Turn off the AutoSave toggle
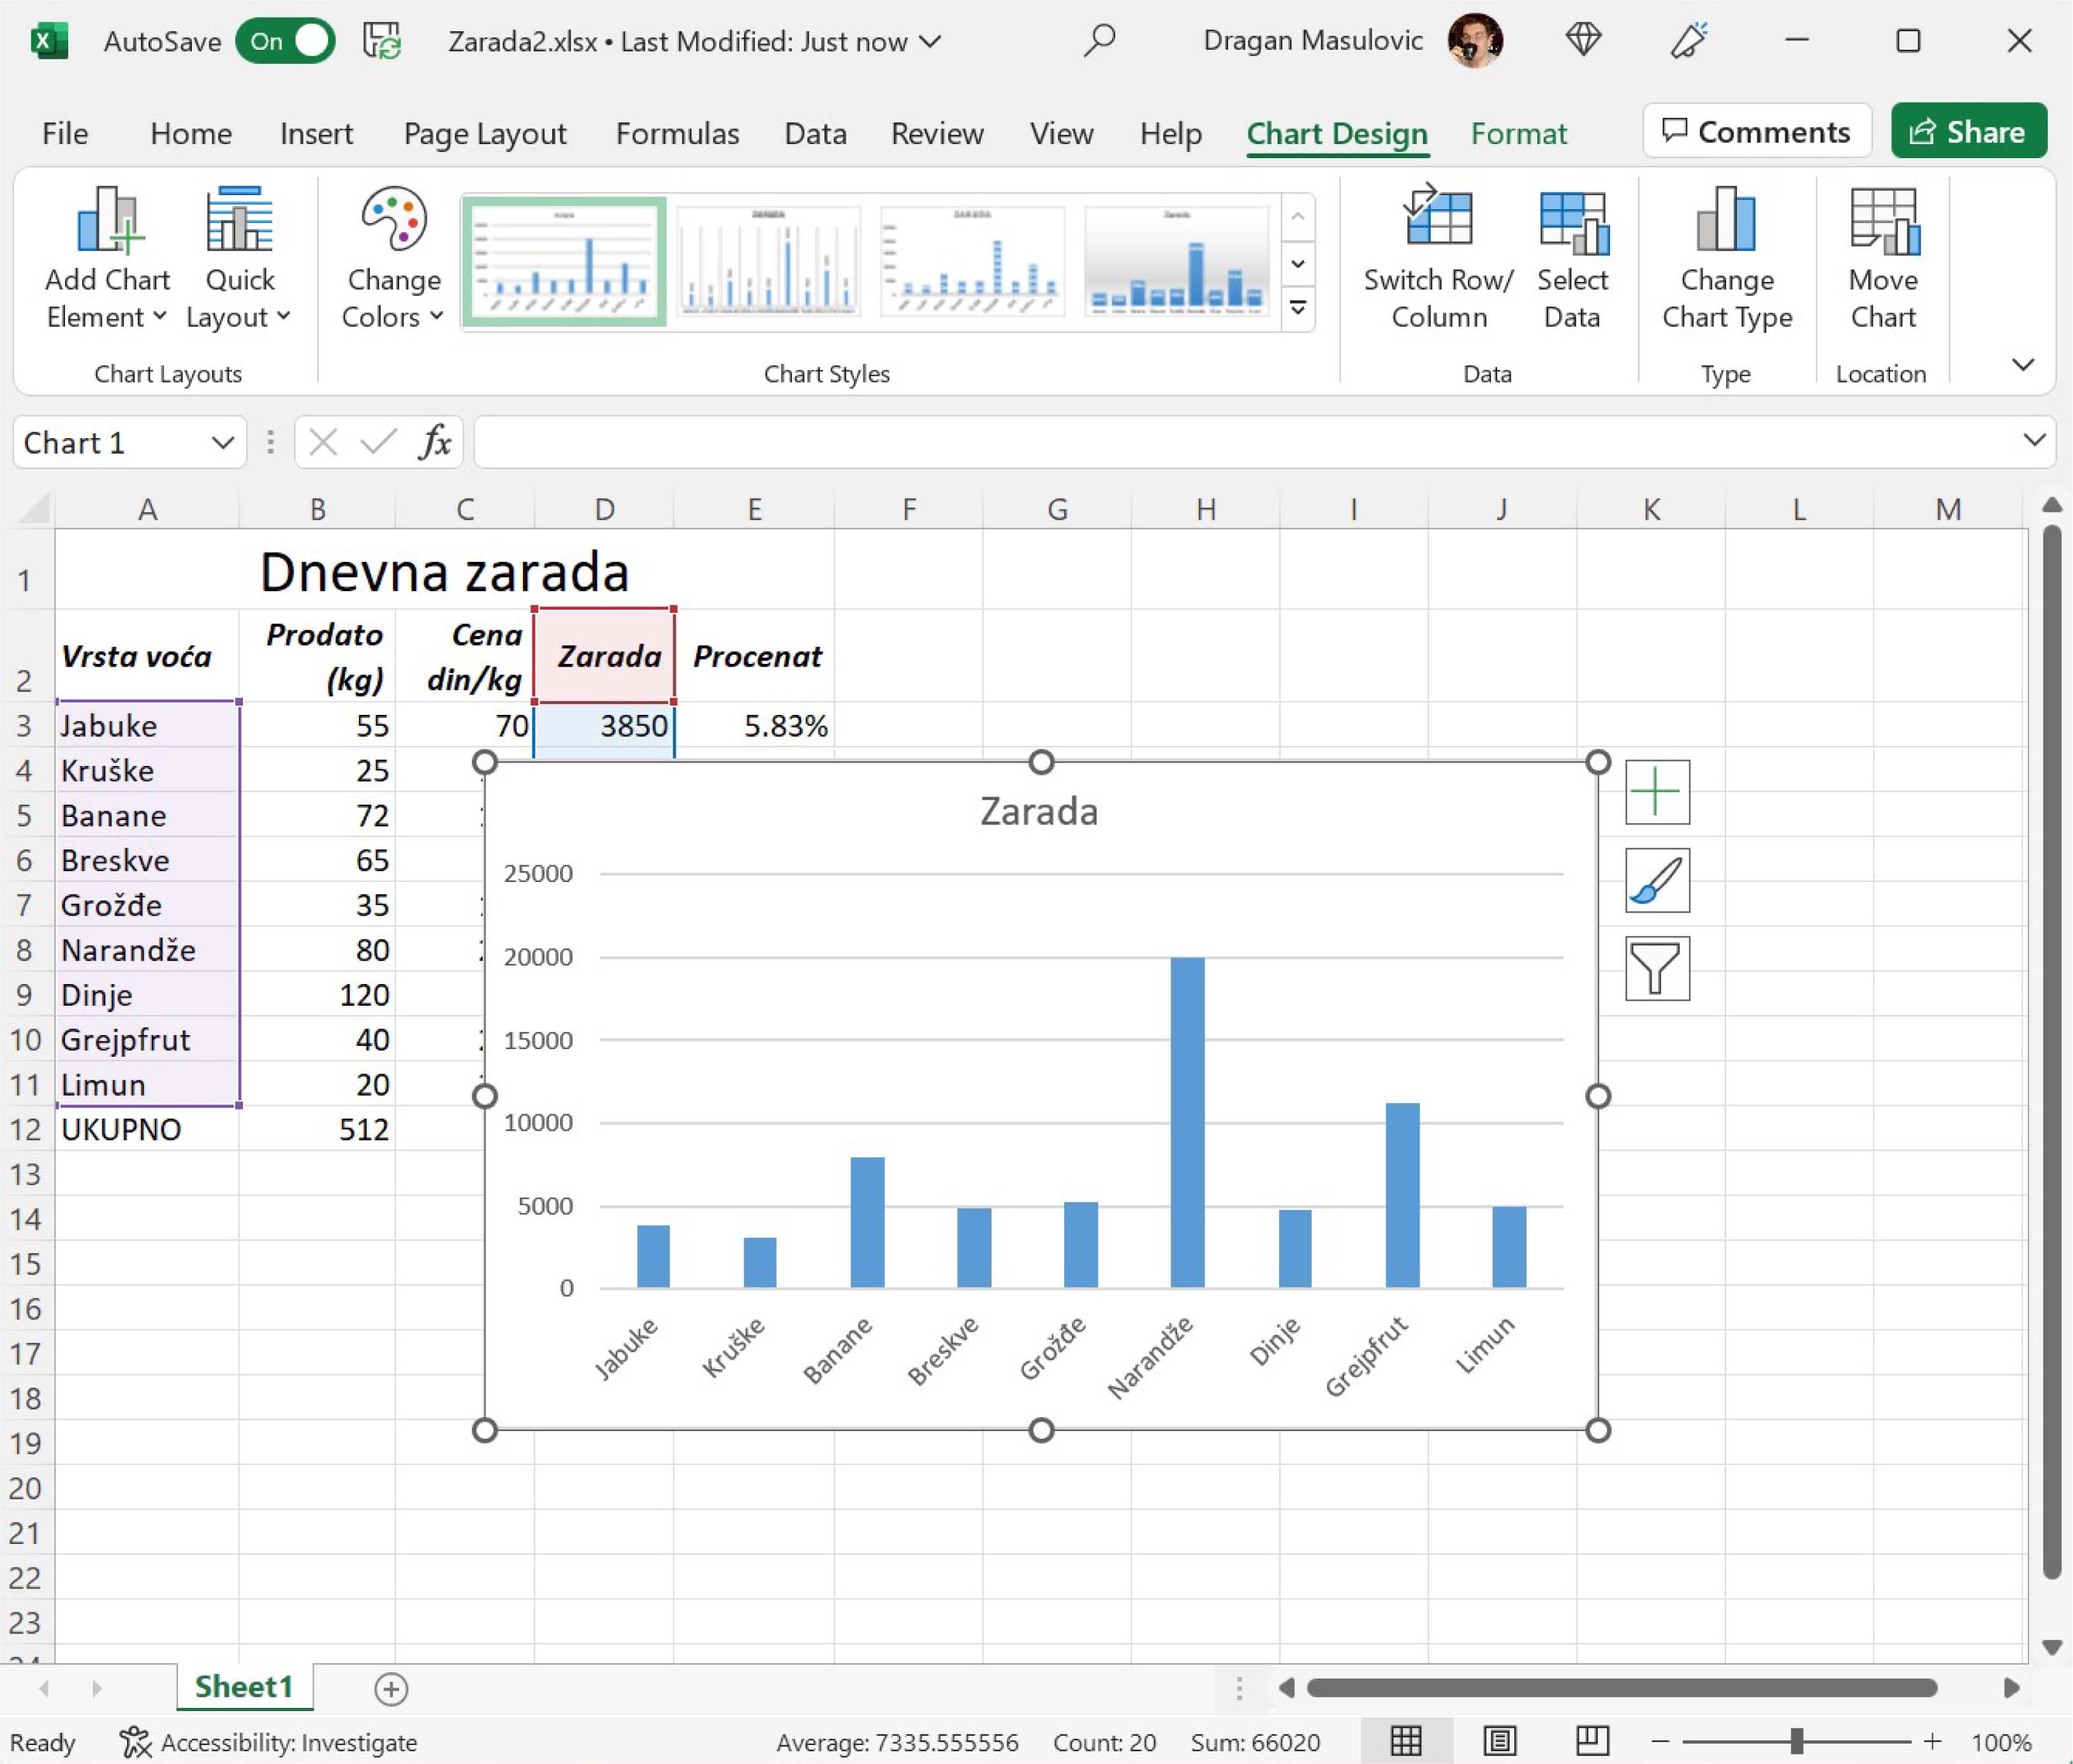This screenshot has height=1764, width=2073. pos(285,41)
